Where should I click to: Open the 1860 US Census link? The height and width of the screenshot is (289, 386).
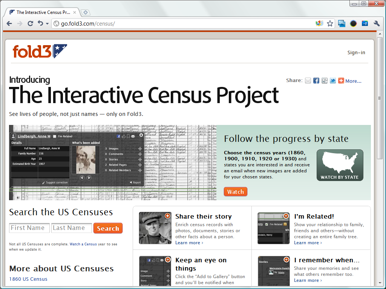(x=28, y=279)
